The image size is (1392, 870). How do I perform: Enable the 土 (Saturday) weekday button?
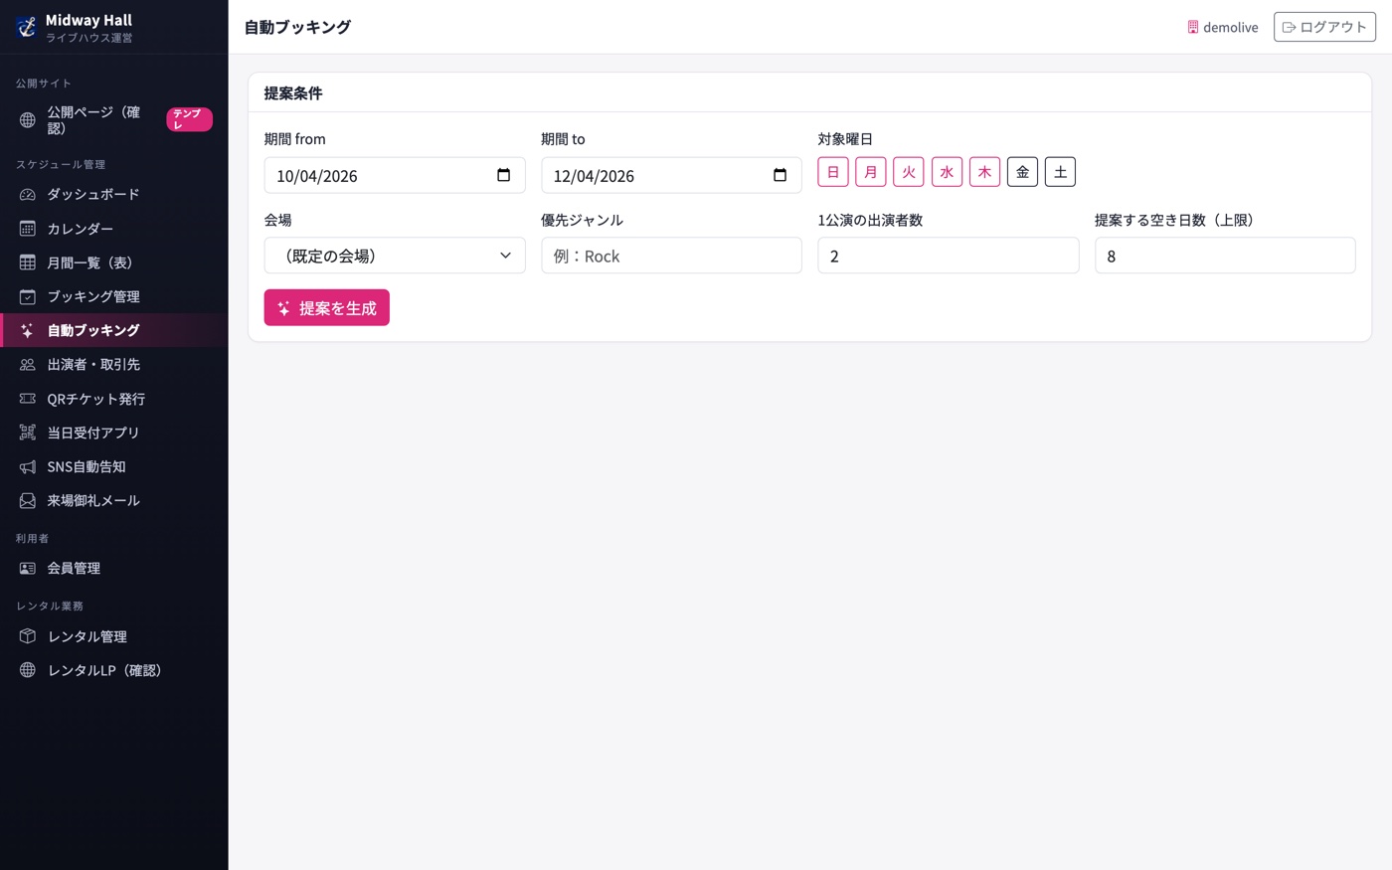[1060, 172]
